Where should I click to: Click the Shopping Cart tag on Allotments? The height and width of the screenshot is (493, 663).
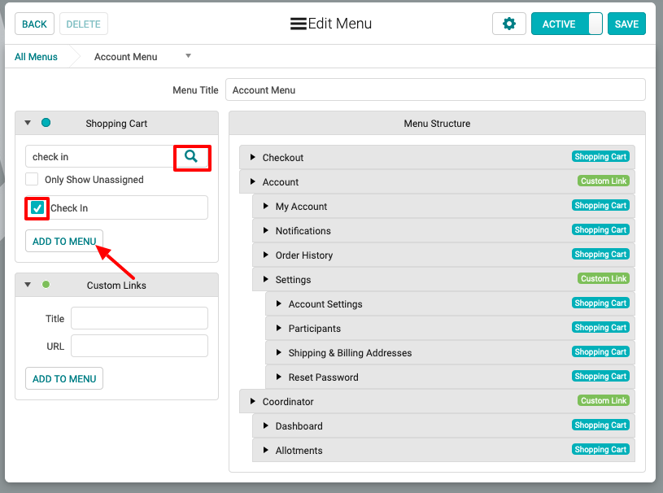(x=600, y=449)
